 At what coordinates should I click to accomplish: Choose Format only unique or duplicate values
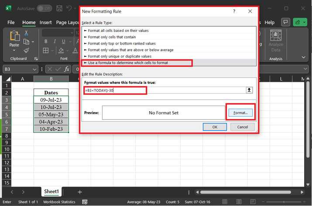pyautogui.click(x=169, y=56)
